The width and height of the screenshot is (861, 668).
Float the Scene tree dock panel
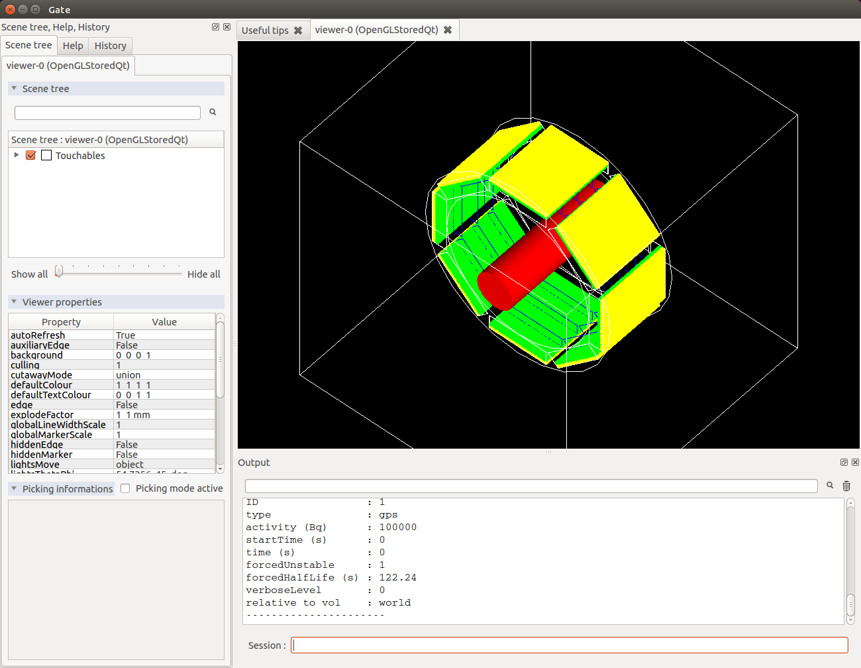pos(215,27)
